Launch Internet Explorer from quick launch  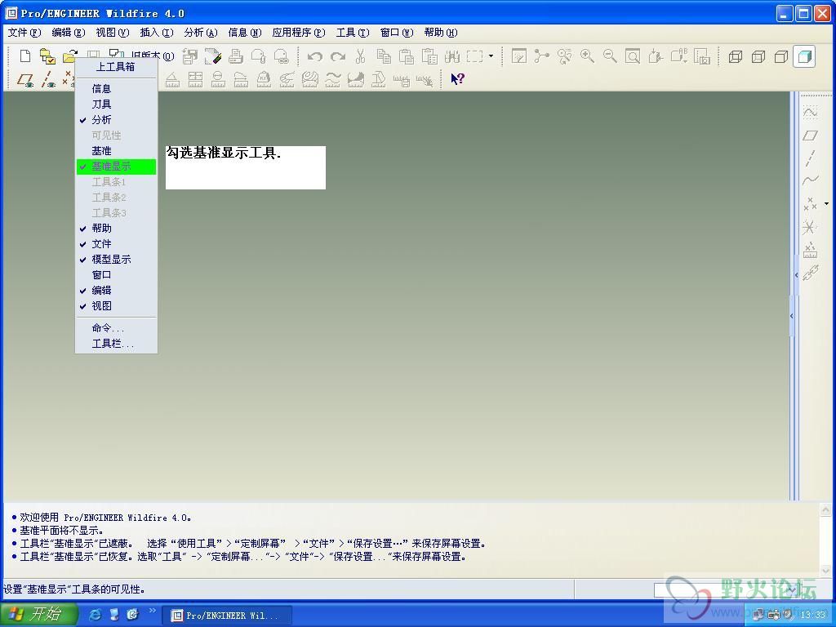(x=95, y=615)
